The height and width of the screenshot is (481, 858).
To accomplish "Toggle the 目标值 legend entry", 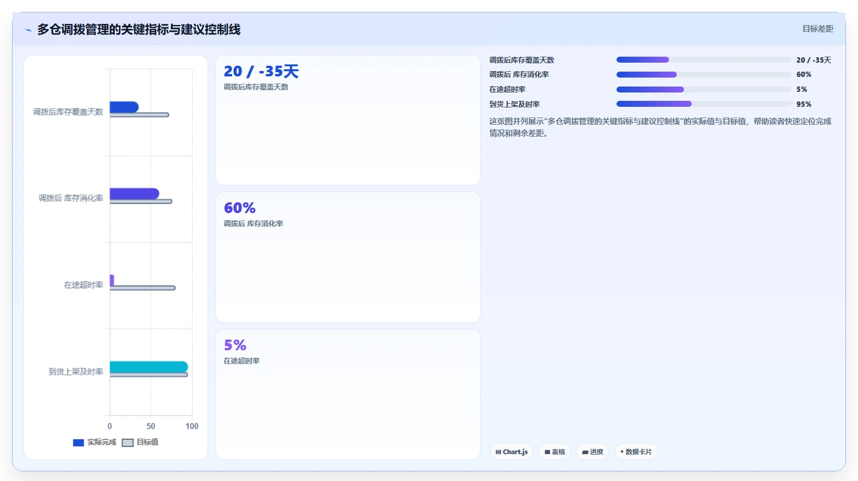I will pyautogui.click(x=140, y=442).
